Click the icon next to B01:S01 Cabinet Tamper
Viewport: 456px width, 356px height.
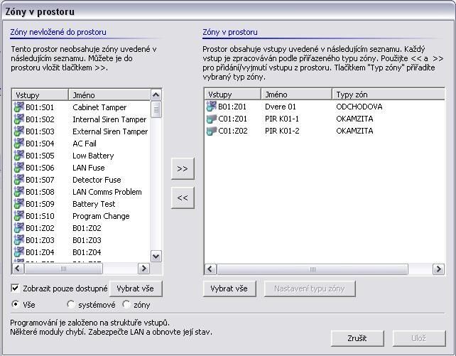click(18, 107)
